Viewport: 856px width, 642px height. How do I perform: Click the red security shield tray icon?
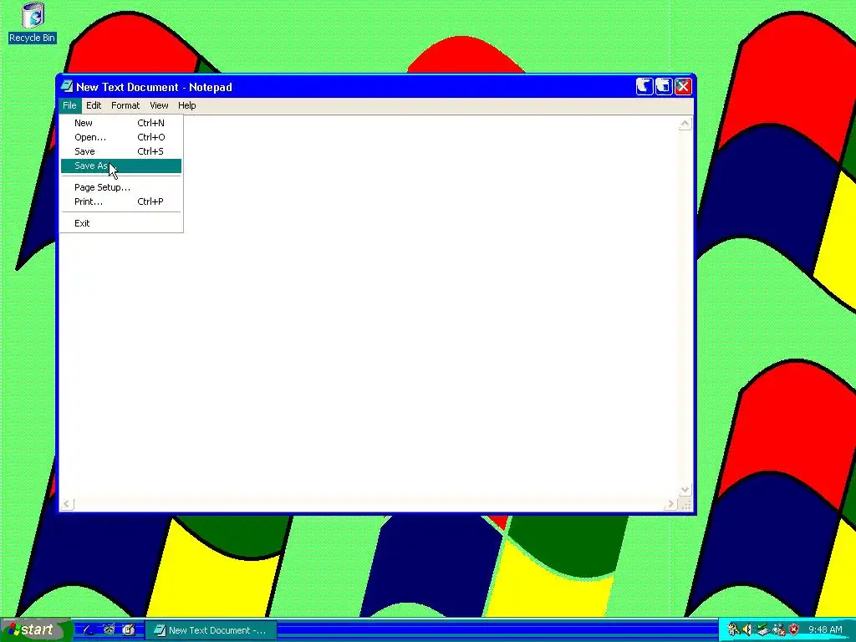click(794, 629)
